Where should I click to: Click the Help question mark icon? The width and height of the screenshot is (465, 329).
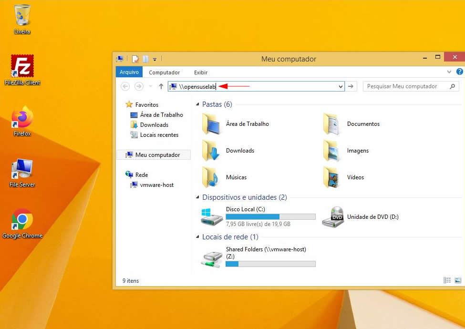pyautogui.click(x=459, y=72)
